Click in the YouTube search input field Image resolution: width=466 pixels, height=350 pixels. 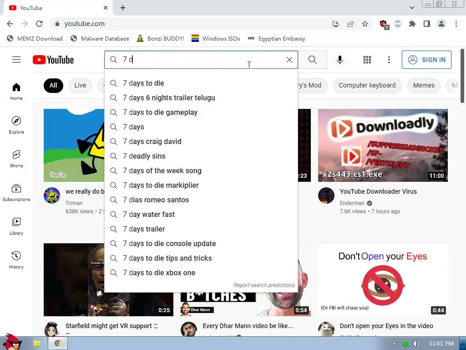(202, 60)
